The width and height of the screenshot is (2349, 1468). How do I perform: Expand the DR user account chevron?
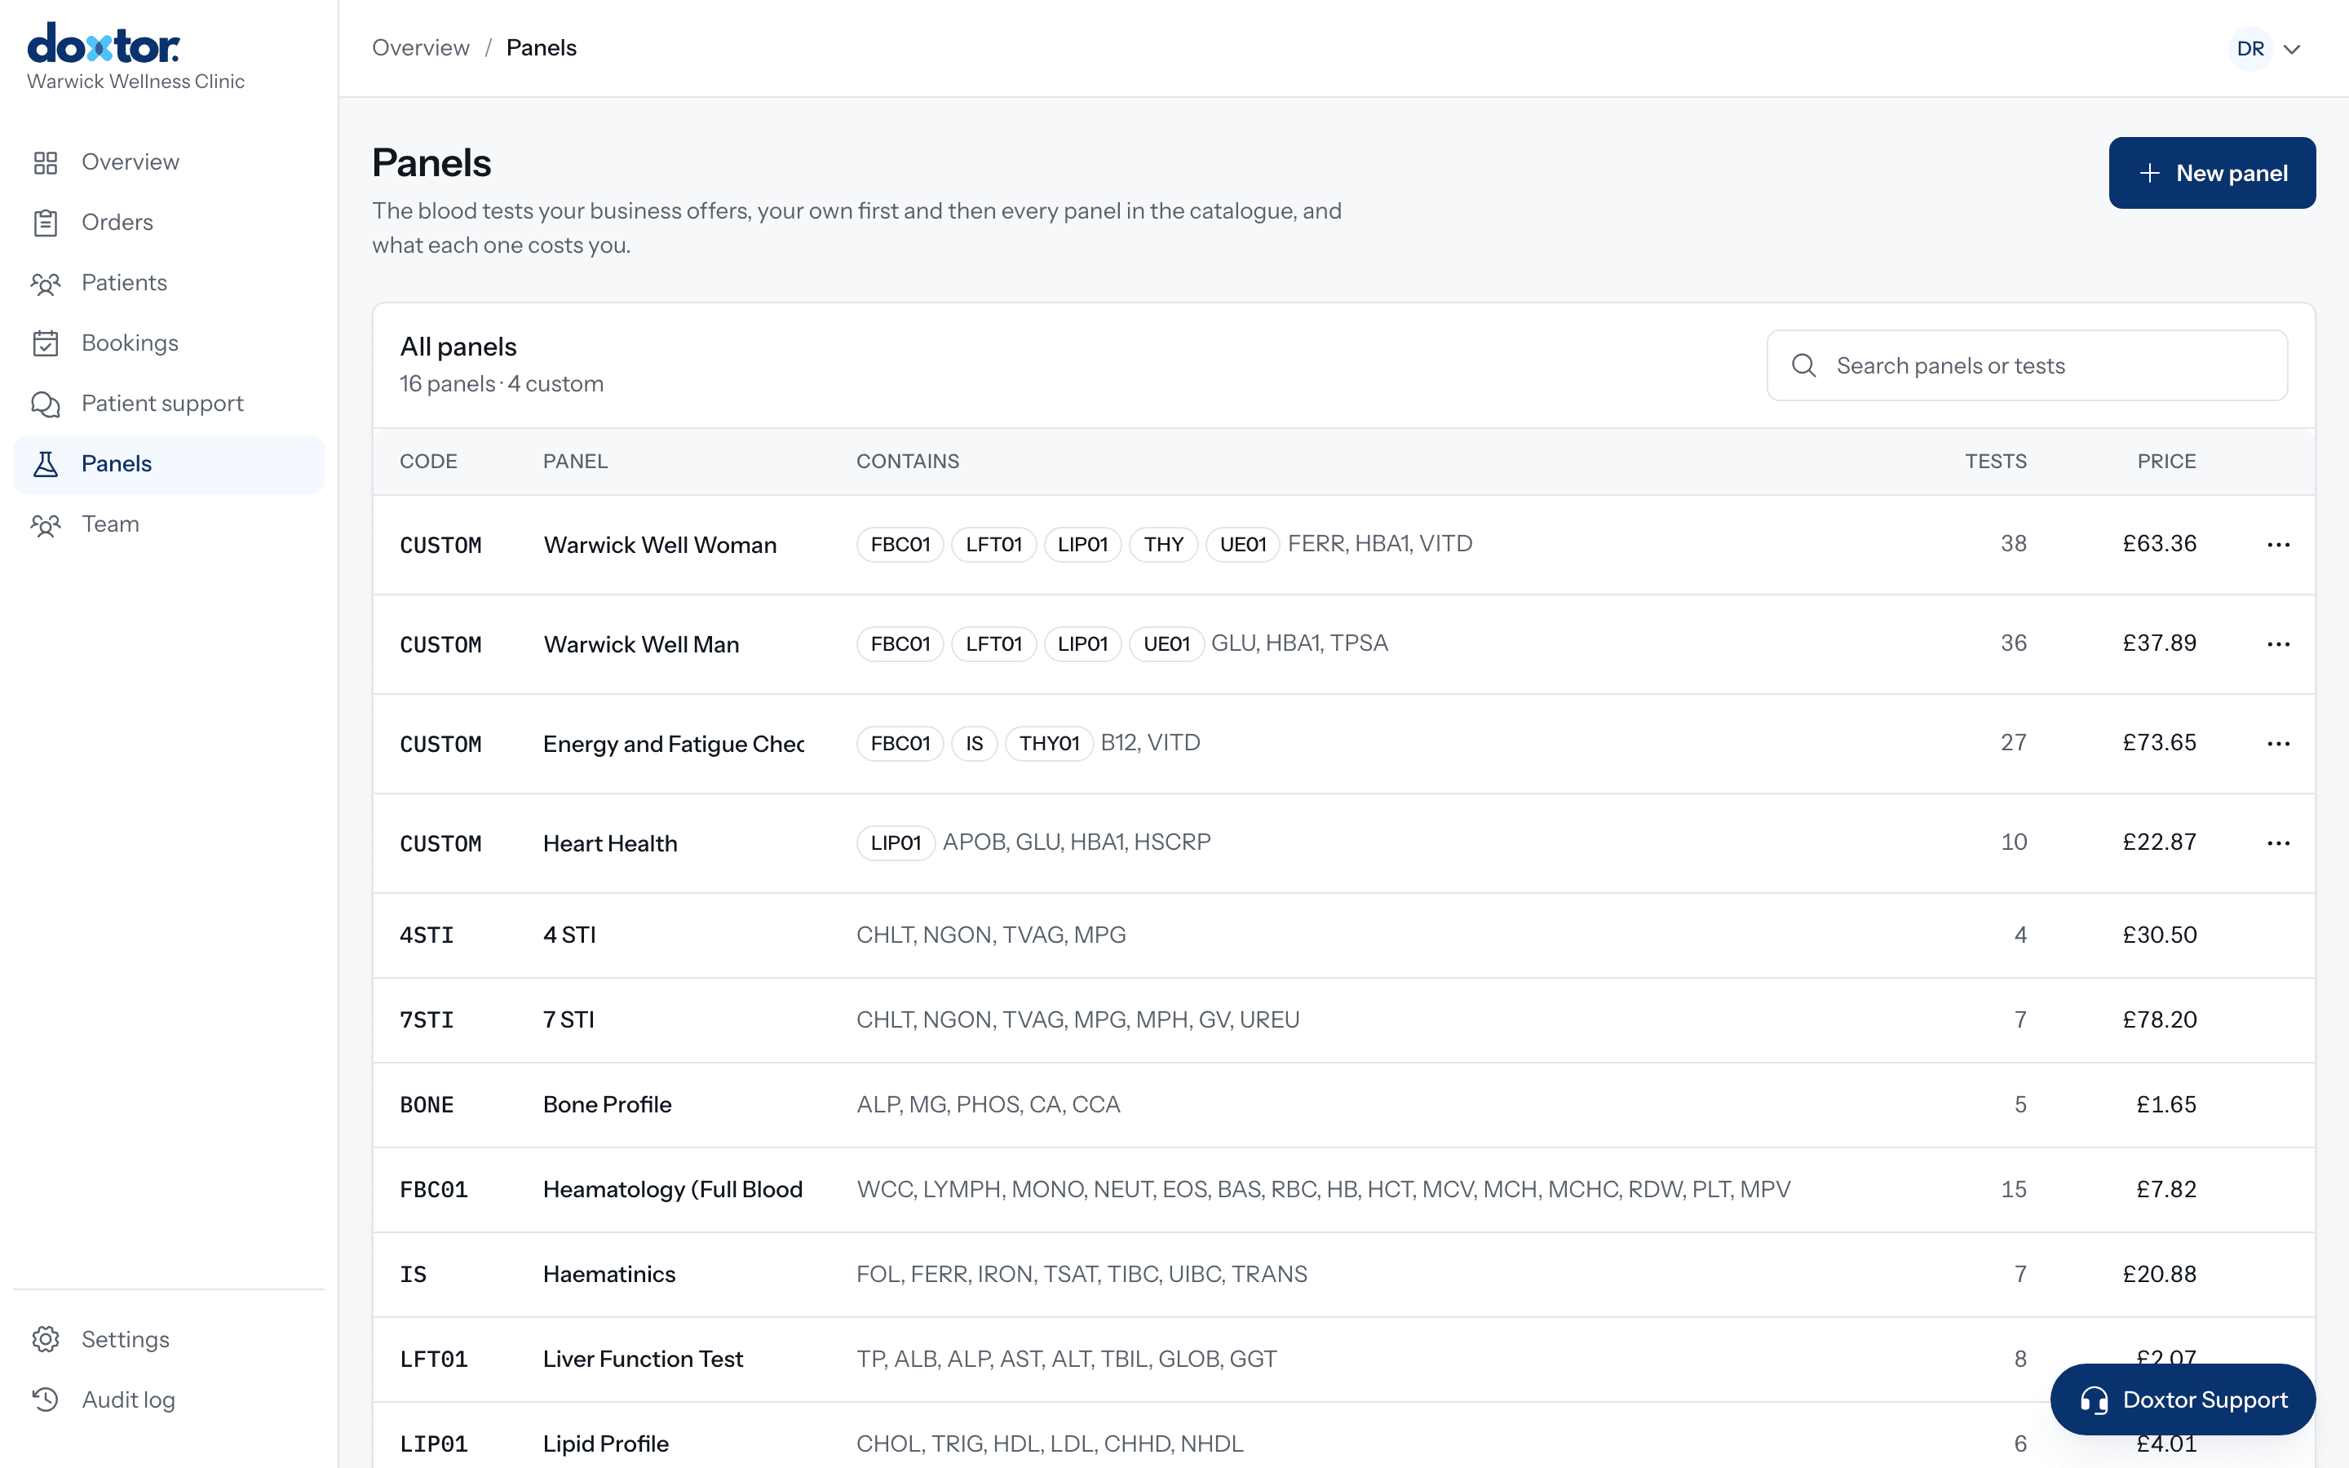coord(2292,49)
